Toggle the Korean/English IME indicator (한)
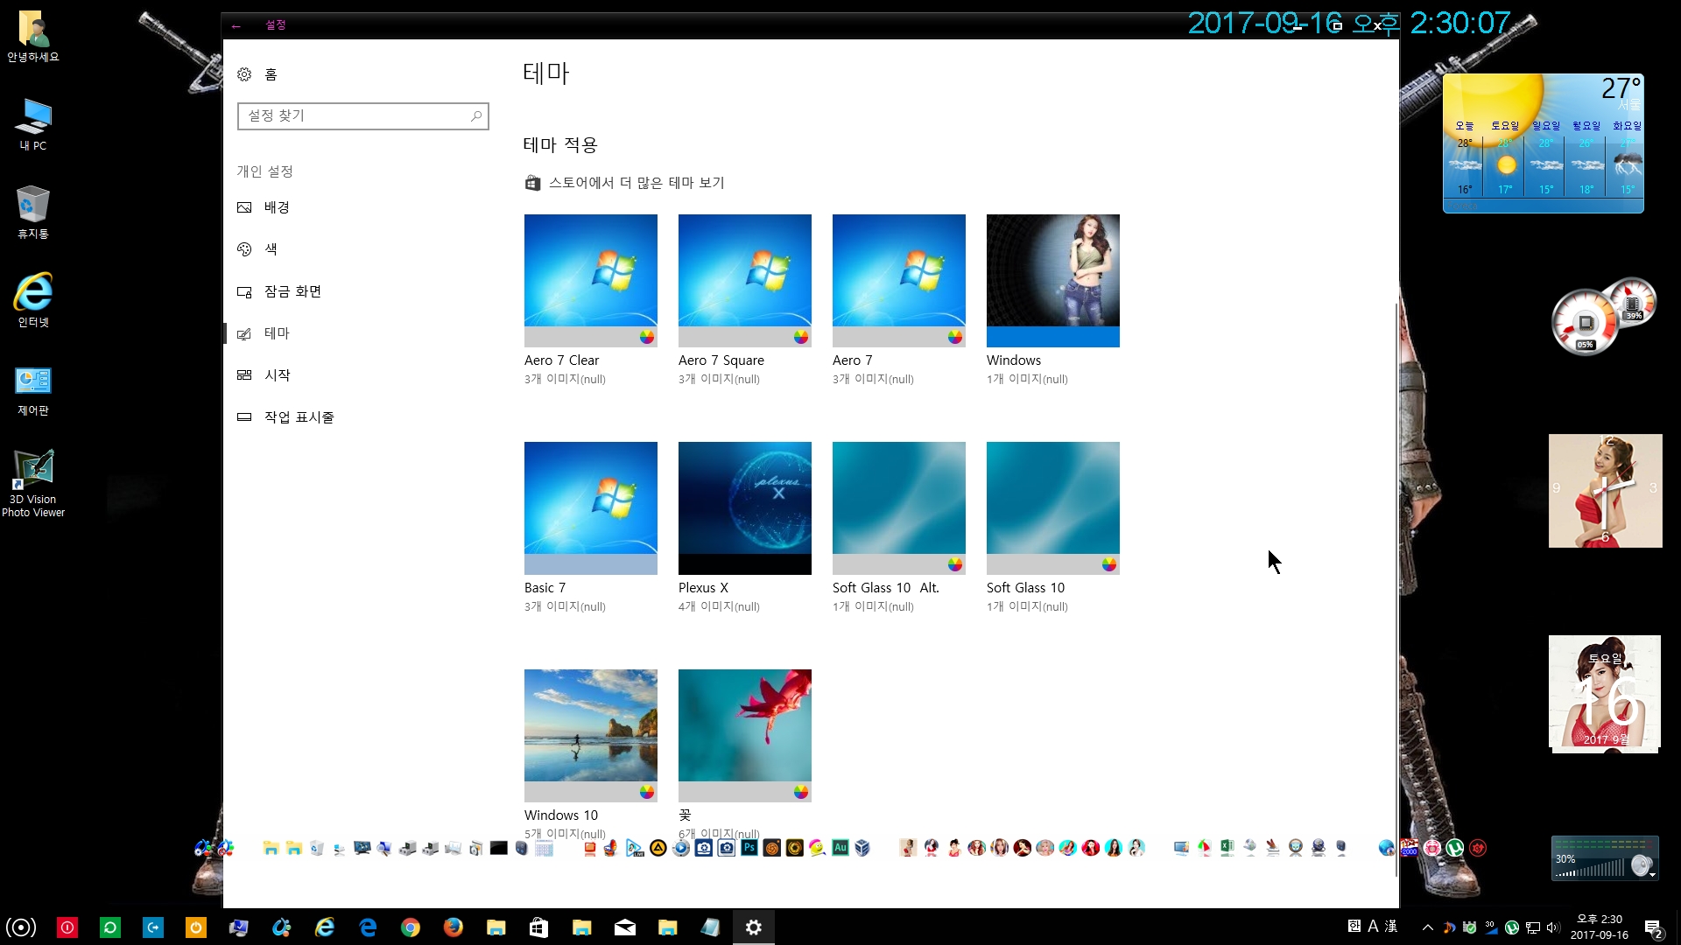1681x945 pixels. click(x=1354, y=926)
